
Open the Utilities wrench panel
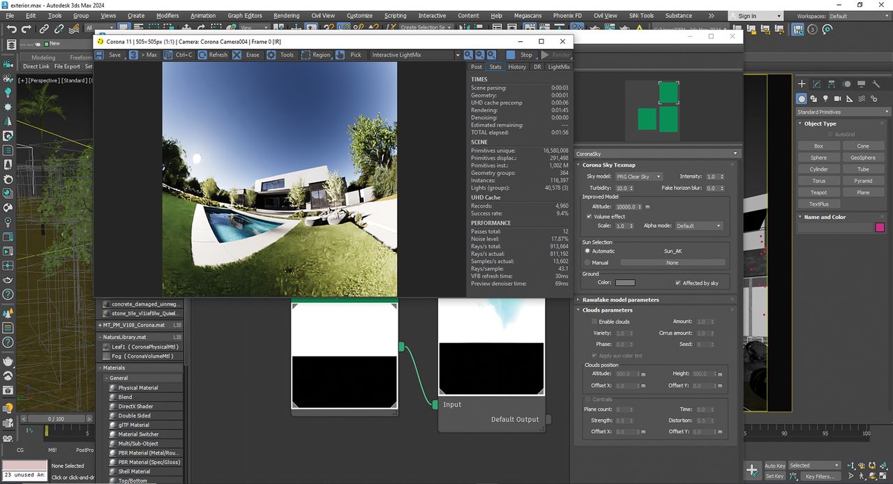coord(876,84)
